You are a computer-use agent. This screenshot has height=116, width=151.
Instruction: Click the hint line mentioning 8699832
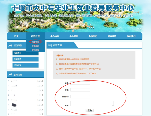[x=76, y=74]
